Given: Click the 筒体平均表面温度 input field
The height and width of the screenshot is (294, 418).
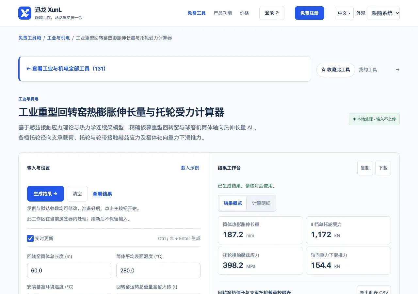Looking at the screenshot, I should click(158, 270).
